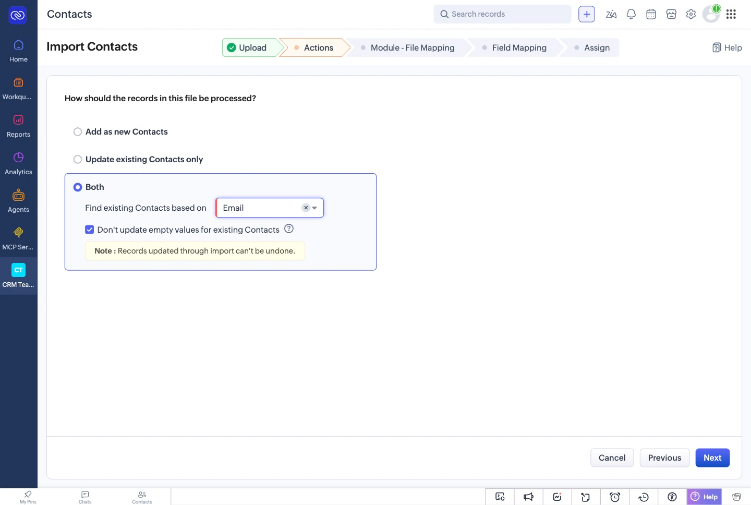Image resolution: width=751 pixels, height=505 pixels.
Task: Open the Zia assistant icon
Action: (611, 14)
